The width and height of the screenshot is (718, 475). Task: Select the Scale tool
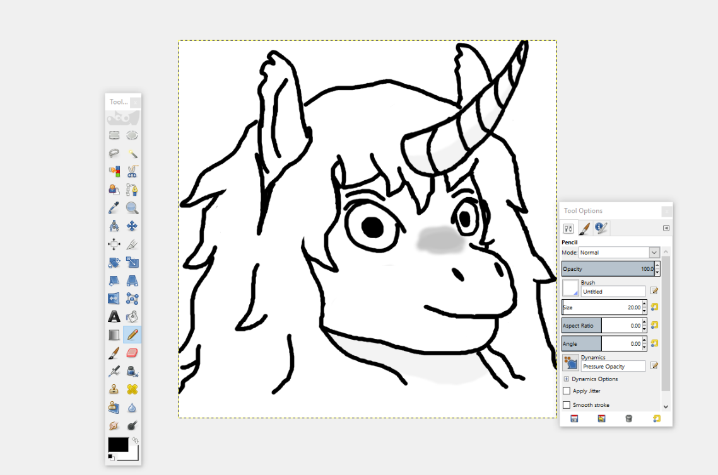(132, 263)
